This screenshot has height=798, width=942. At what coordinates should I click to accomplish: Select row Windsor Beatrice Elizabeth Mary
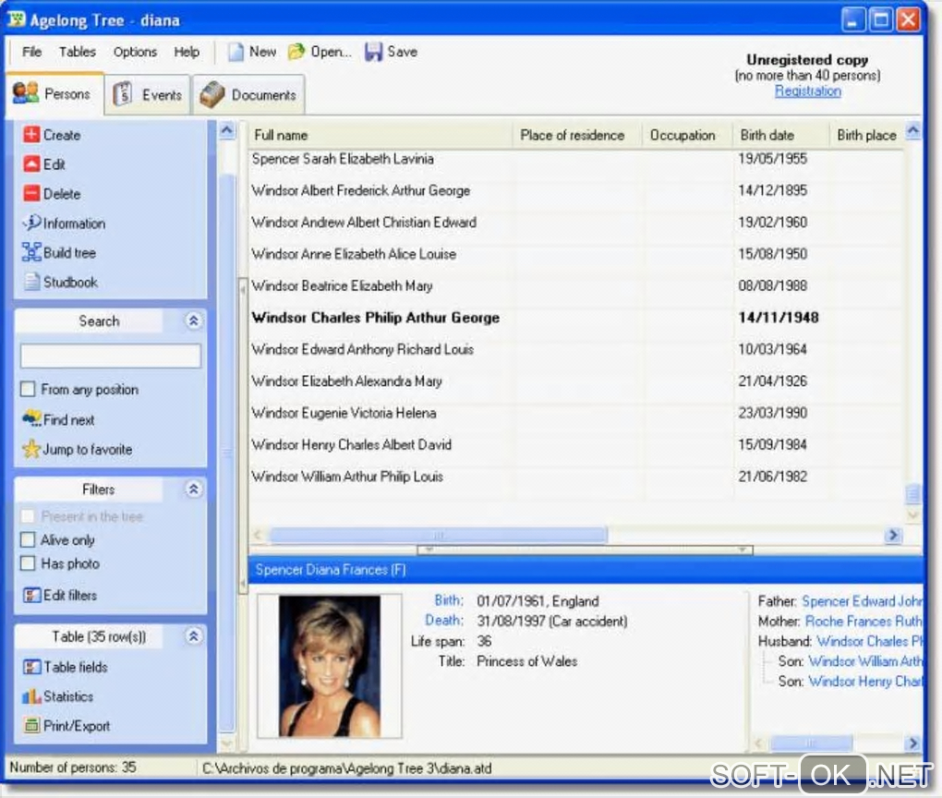575,286
